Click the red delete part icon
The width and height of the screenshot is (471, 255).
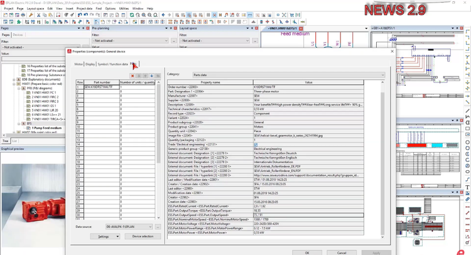tap(133, 75)
